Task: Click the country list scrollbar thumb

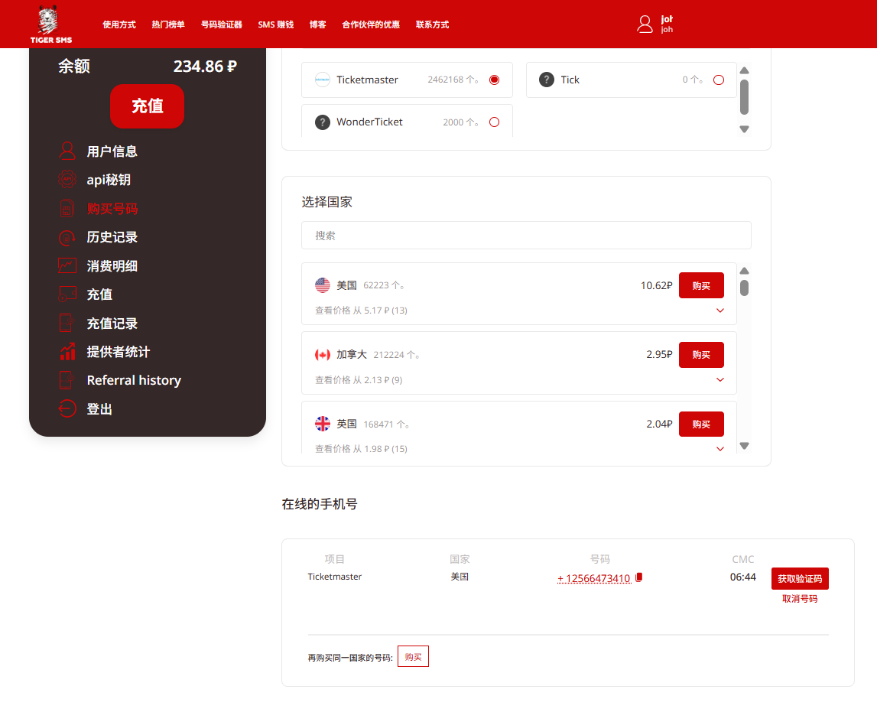Action: (x=745, y=288)
